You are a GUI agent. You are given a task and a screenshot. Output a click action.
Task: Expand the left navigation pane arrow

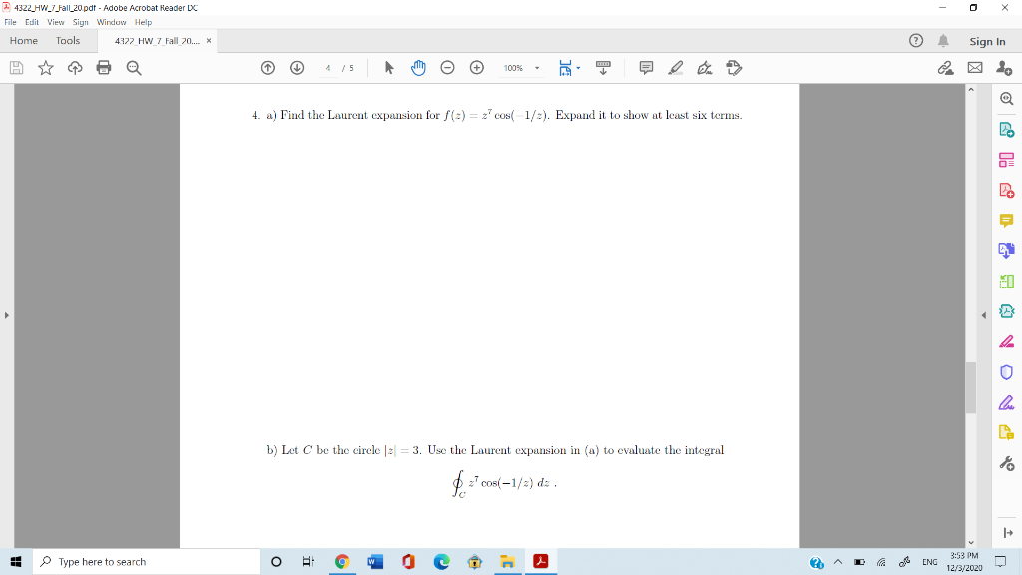8,315
